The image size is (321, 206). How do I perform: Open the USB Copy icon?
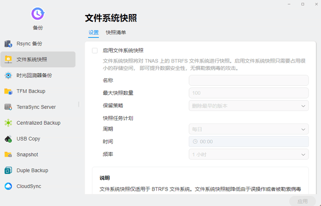[x=8, y=139]
